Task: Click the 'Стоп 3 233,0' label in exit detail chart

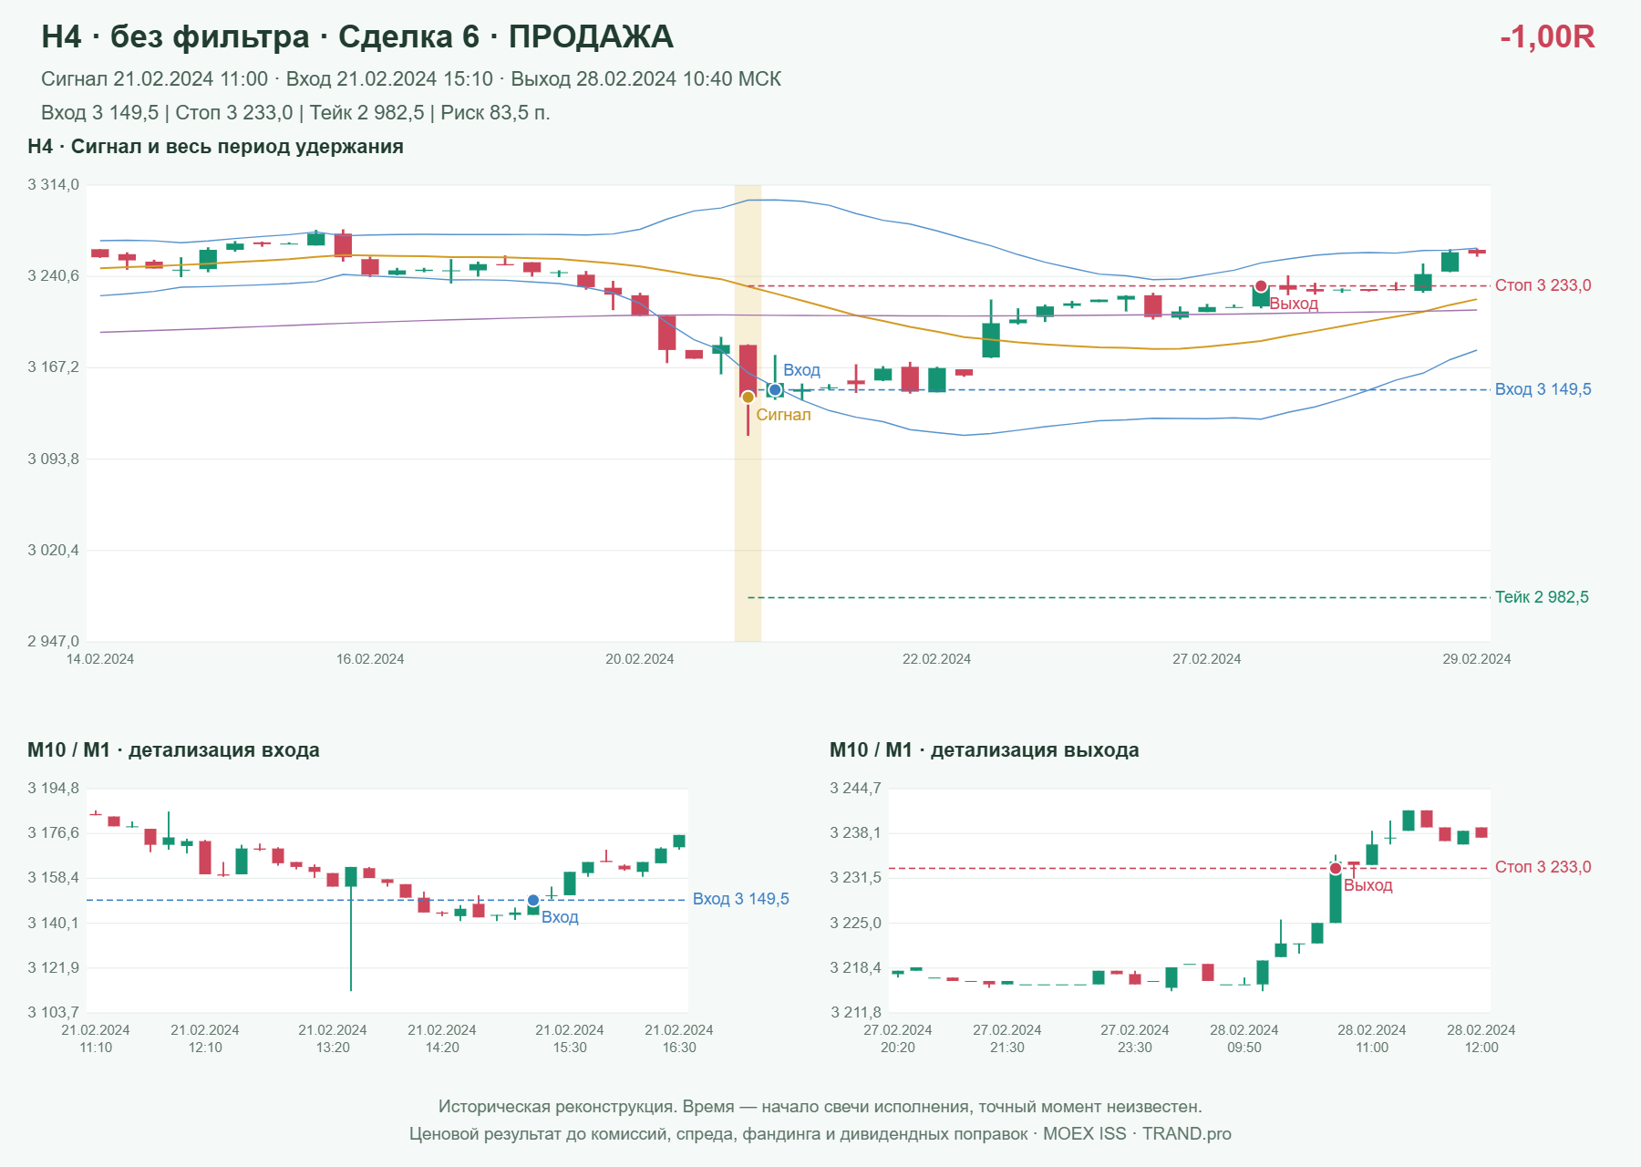Action: [x=1543, y=867]
